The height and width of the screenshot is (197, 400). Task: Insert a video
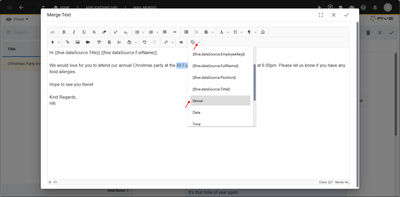(88, 42)
